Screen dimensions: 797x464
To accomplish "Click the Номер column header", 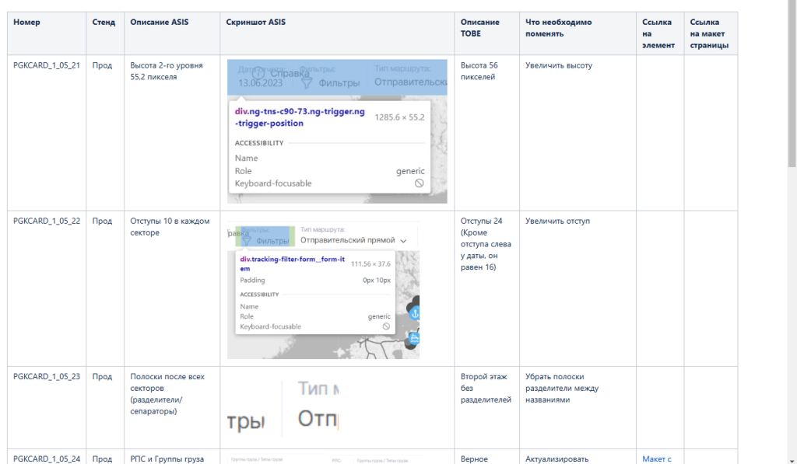I will click(26, 23).
